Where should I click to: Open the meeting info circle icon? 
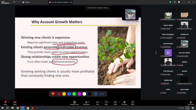(14, 2)
